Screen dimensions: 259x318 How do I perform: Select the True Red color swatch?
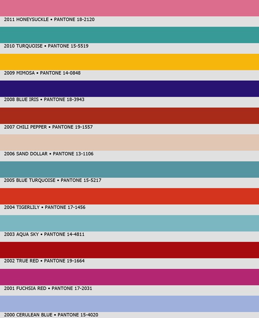pos(129,250)
